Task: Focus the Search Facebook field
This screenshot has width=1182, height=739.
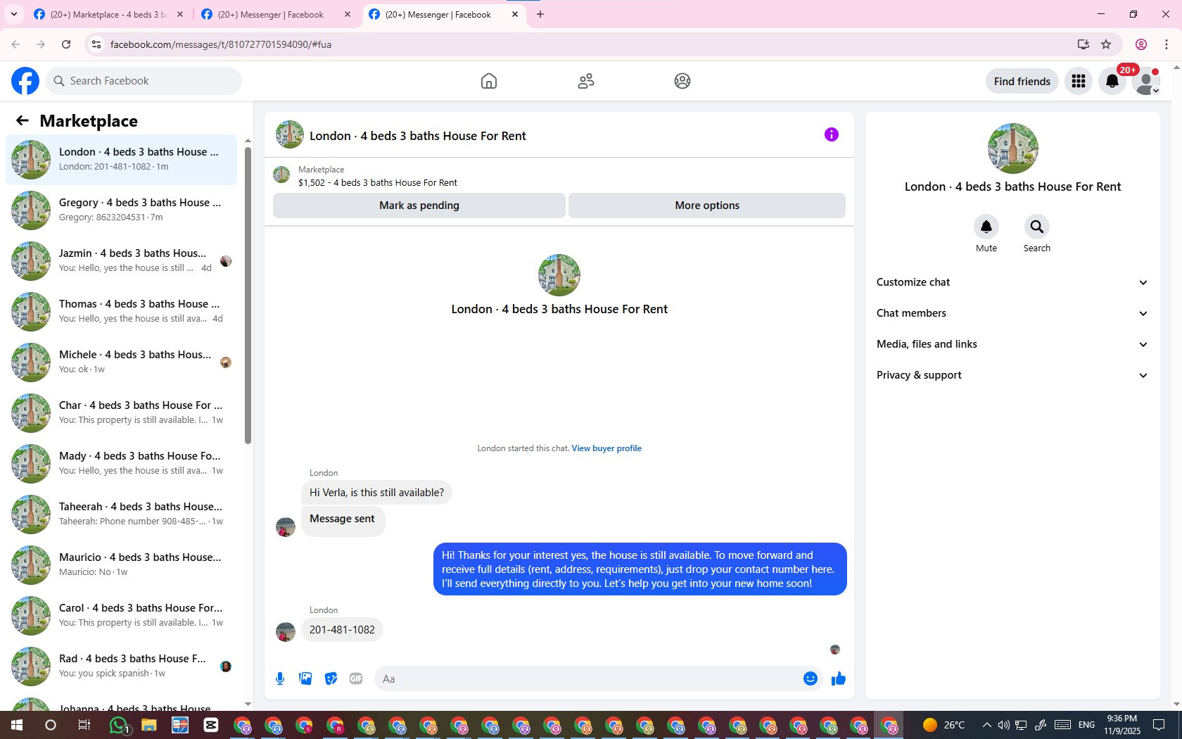Action: click(x=144, y=81)
